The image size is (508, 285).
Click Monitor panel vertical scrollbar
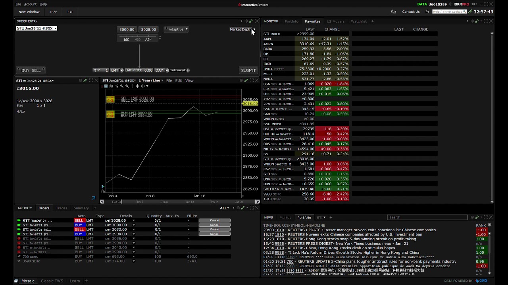pos(492,117)
